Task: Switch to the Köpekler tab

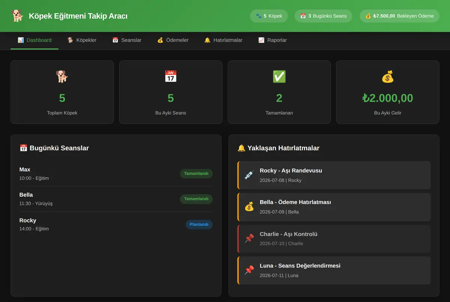Action: click(82, 40)
